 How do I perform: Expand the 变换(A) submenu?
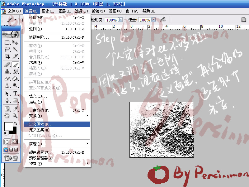[x=87, y=116]
